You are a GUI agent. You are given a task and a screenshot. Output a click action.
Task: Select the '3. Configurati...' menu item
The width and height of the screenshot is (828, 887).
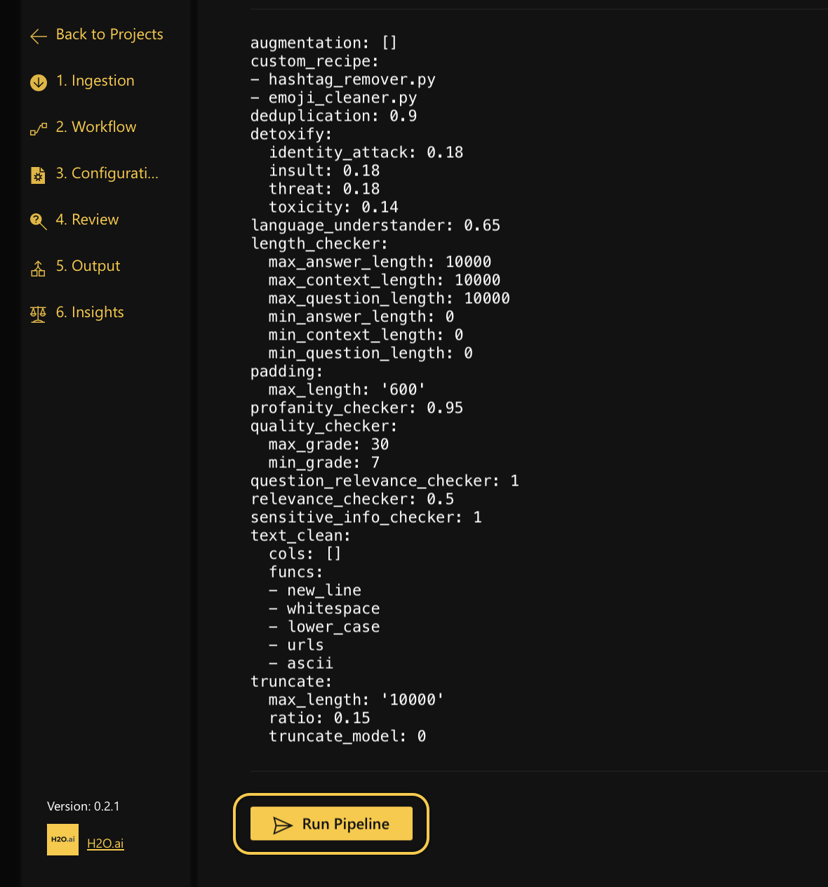point(107,173)
